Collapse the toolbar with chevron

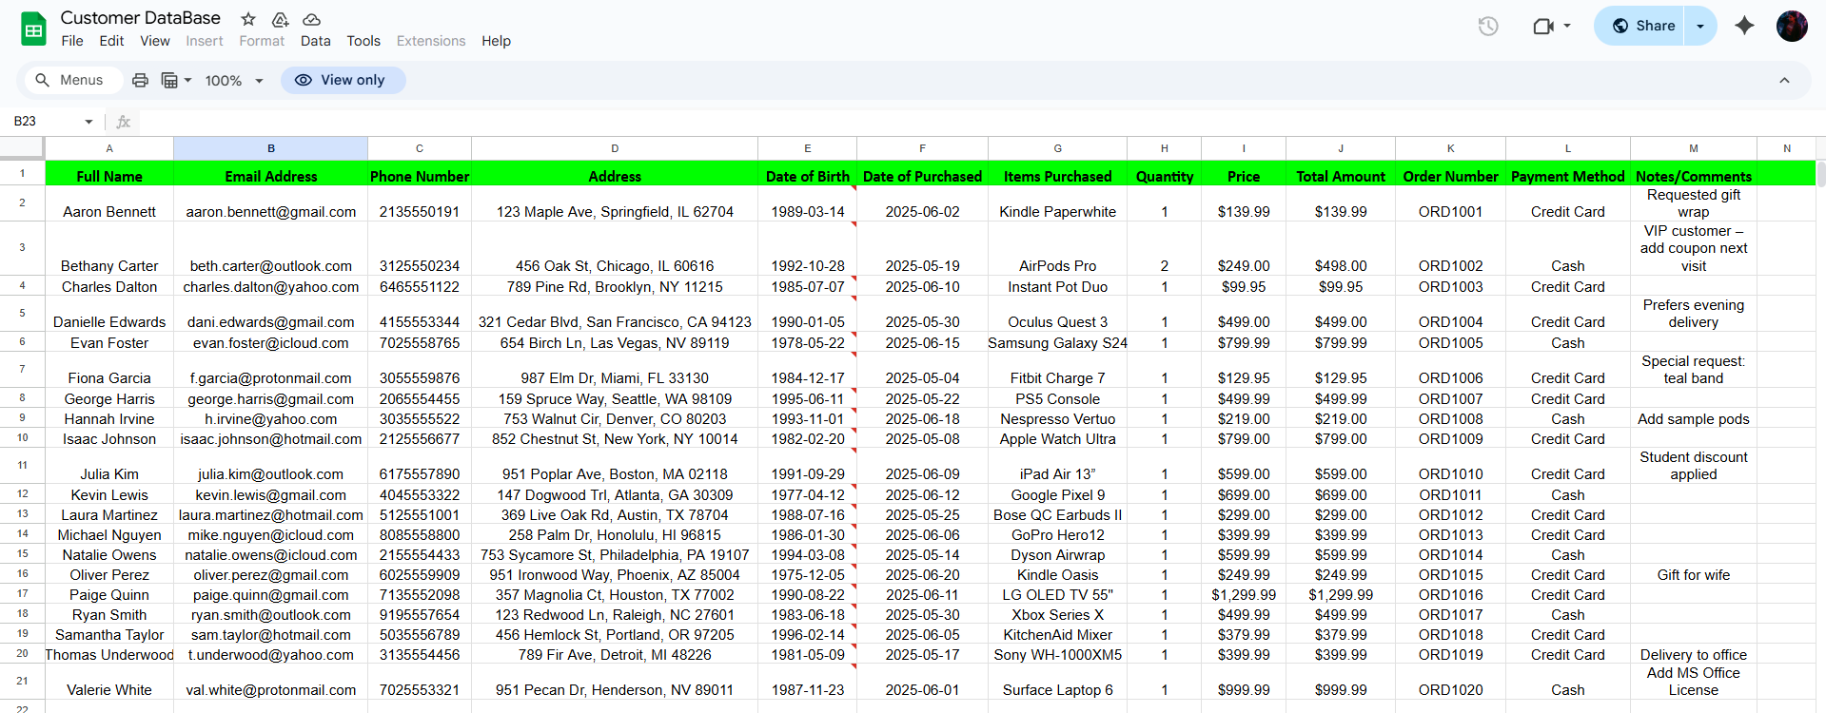(x=1784, y=80)
